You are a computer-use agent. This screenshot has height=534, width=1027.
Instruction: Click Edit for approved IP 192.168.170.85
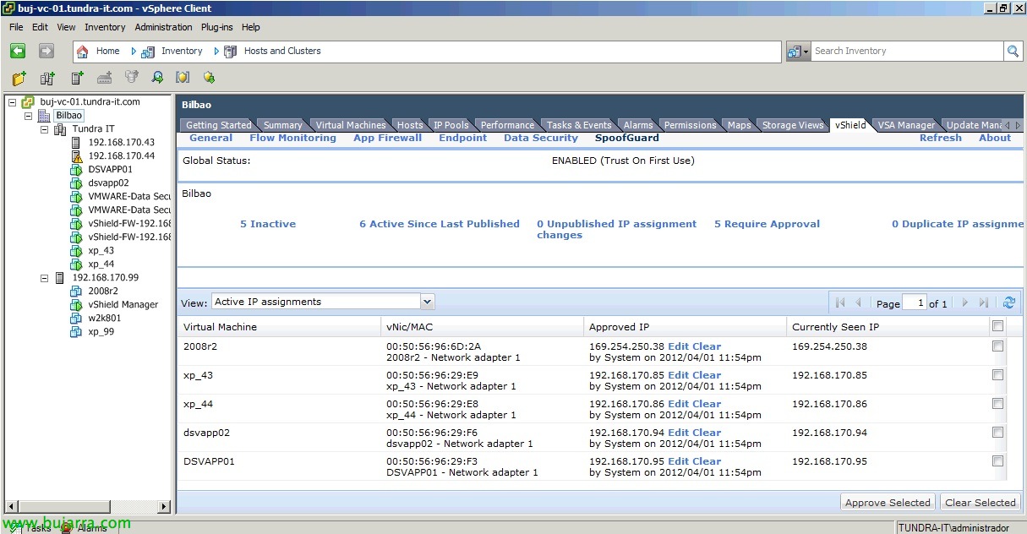pos(678,375)
